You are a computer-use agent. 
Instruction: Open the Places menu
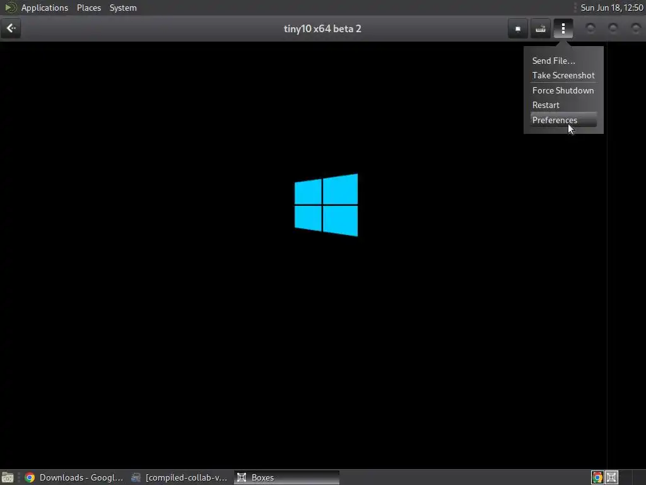pos(88,8)
